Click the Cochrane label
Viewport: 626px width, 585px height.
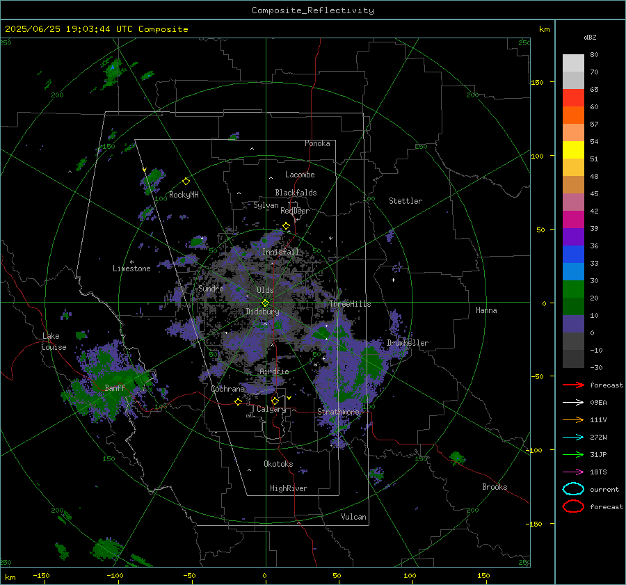click(227, 389)
